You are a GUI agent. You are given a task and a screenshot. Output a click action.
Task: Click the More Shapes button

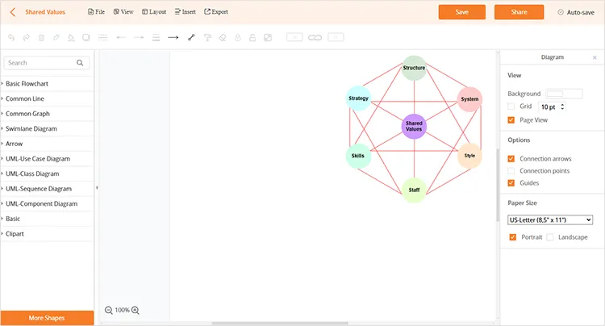tap(47, 318)
